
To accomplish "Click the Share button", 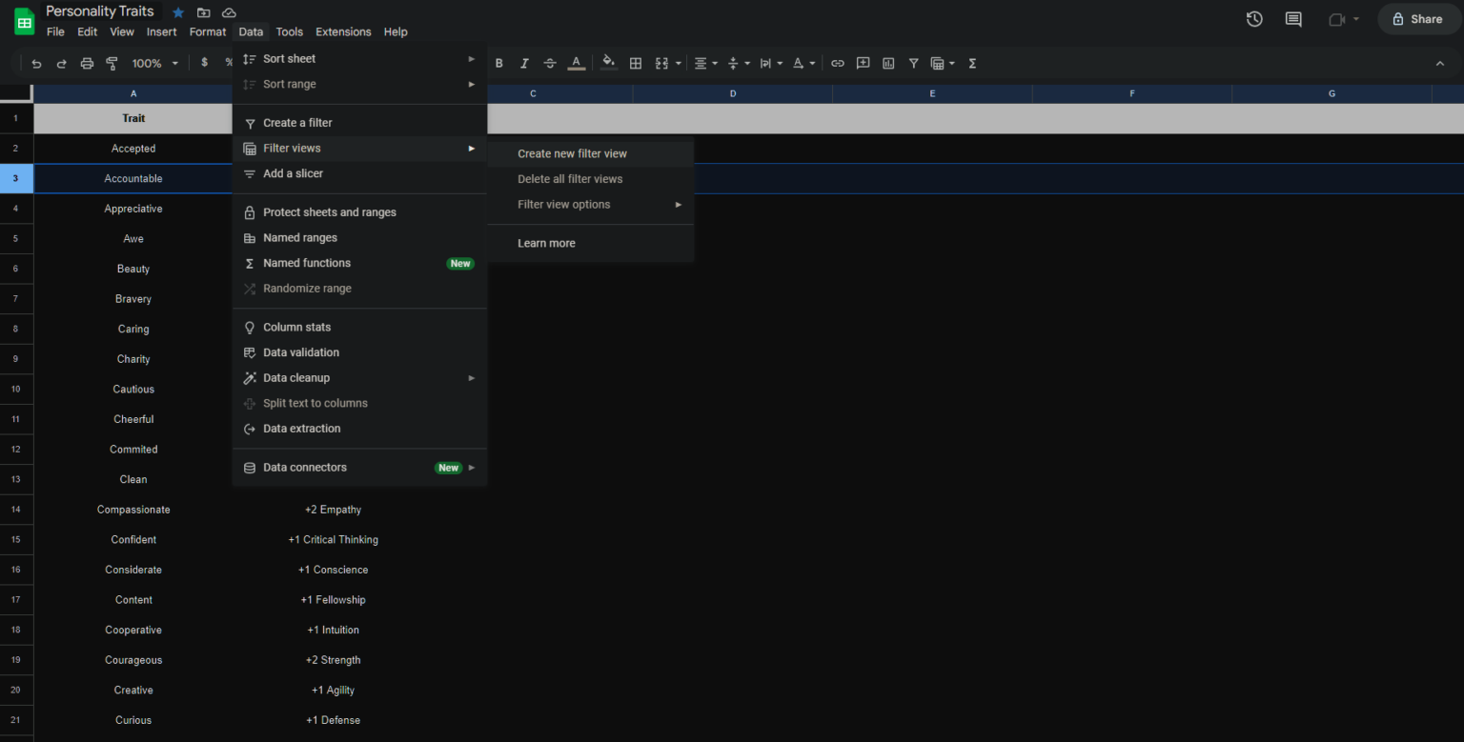I will (x=1417, y=19).
